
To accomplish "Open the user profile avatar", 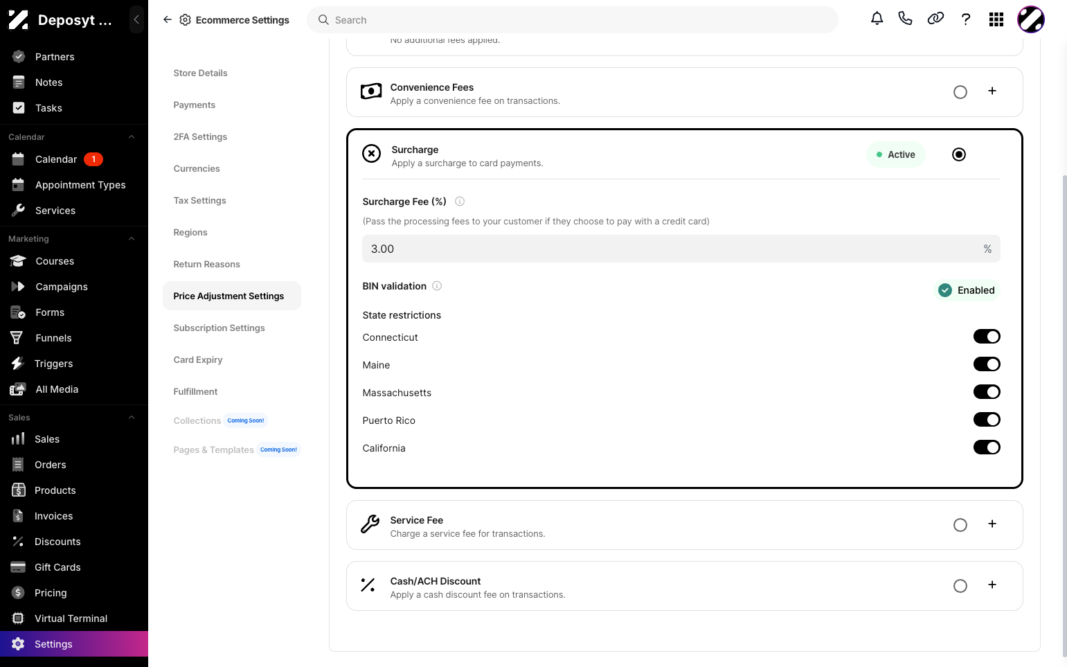I will (x=1031, y=19).
